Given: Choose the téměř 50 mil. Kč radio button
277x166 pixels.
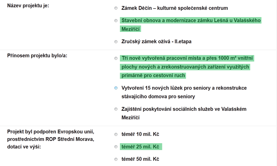Looking at the screenshot, I should [116, 159].
